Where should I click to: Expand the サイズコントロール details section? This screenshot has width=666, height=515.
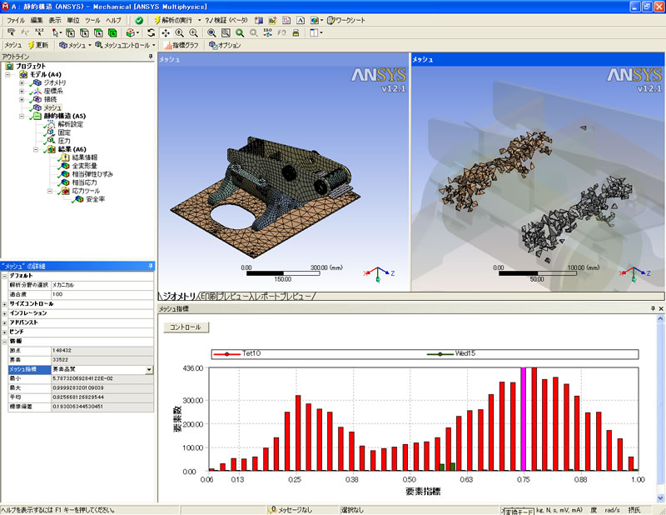[x=4, y=304]
